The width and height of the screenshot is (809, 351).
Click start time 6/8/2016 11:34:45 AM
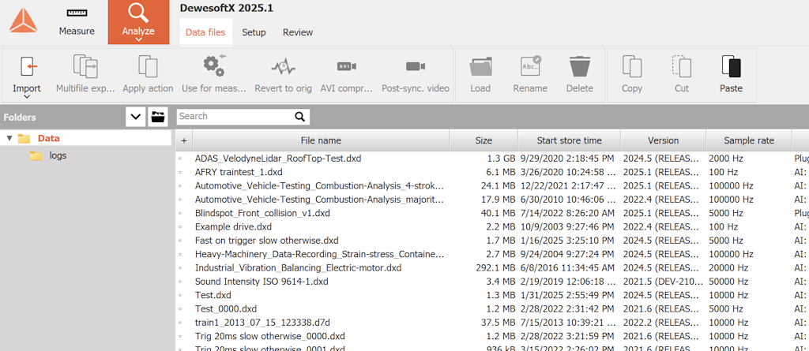[x=567, y=267]
